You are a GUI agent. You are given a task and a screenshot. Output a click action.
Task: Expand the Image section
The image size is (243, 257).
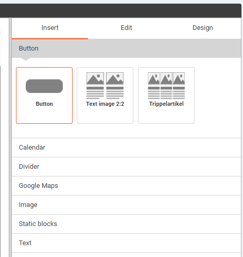(126, 205)
